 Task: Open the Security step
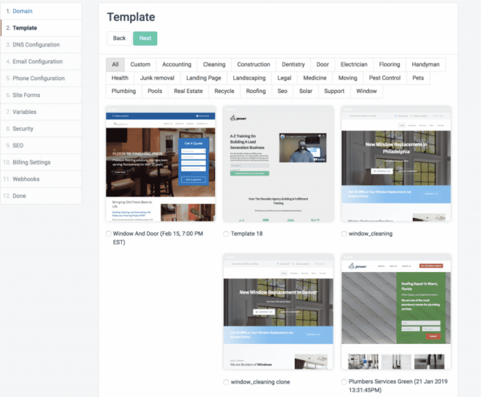[x=41, y=128]
